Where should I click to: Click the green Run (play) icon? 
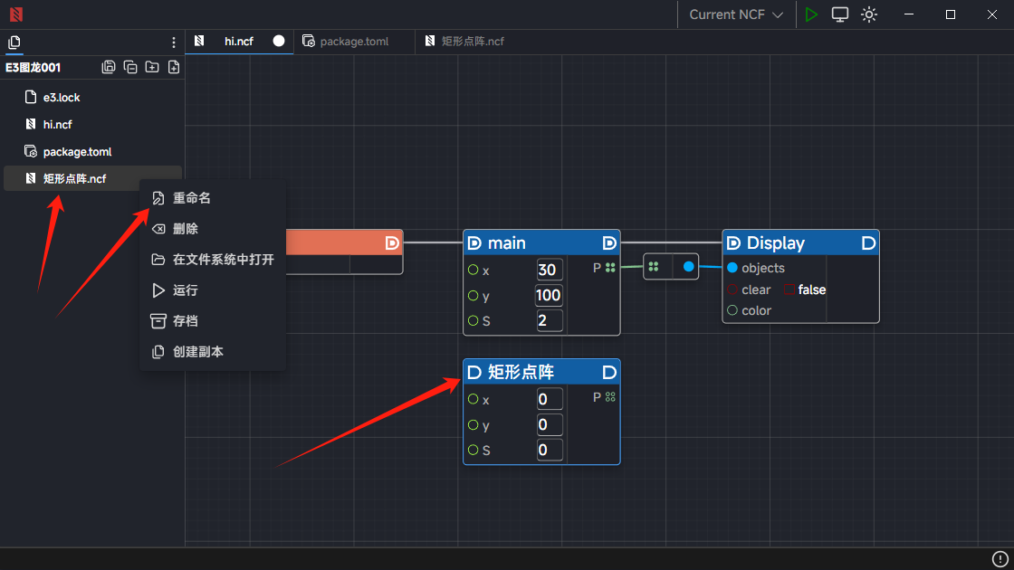pyautogui.click(x=811, y=14)
